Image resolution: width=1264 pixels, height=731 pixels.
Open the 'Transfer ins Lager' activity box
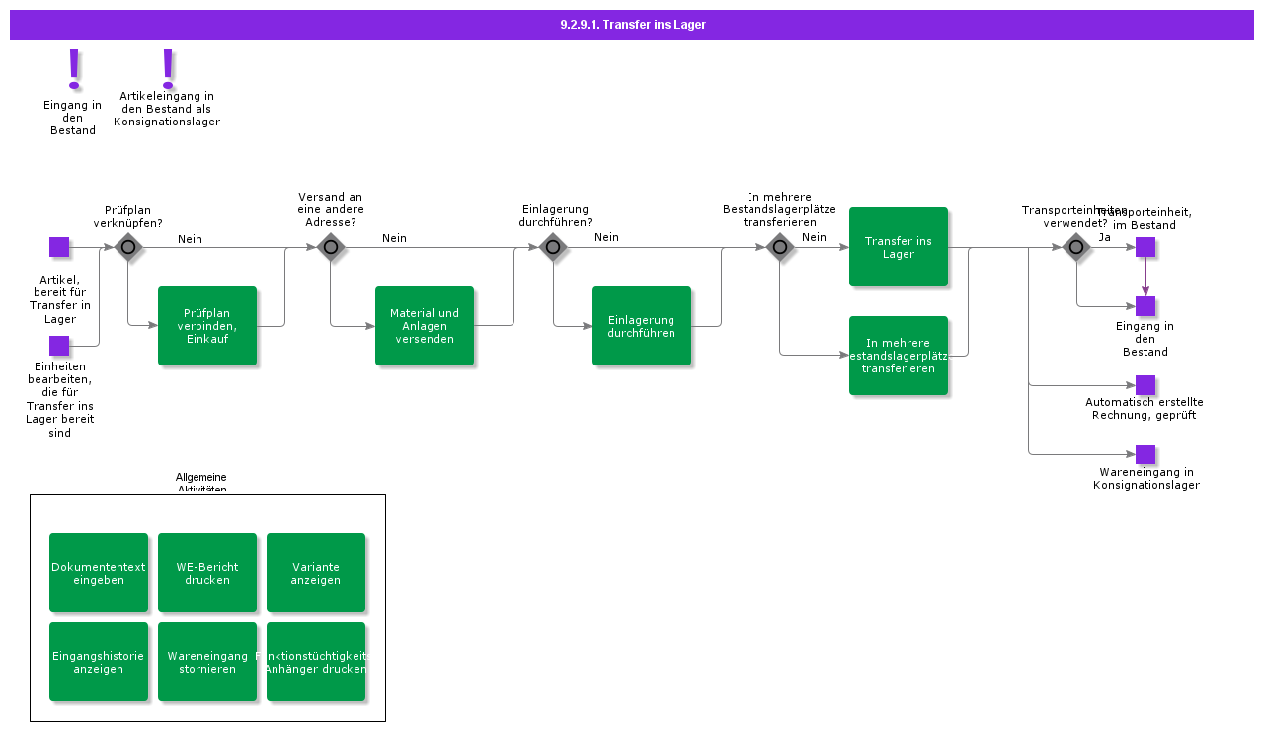click(899, 247)
